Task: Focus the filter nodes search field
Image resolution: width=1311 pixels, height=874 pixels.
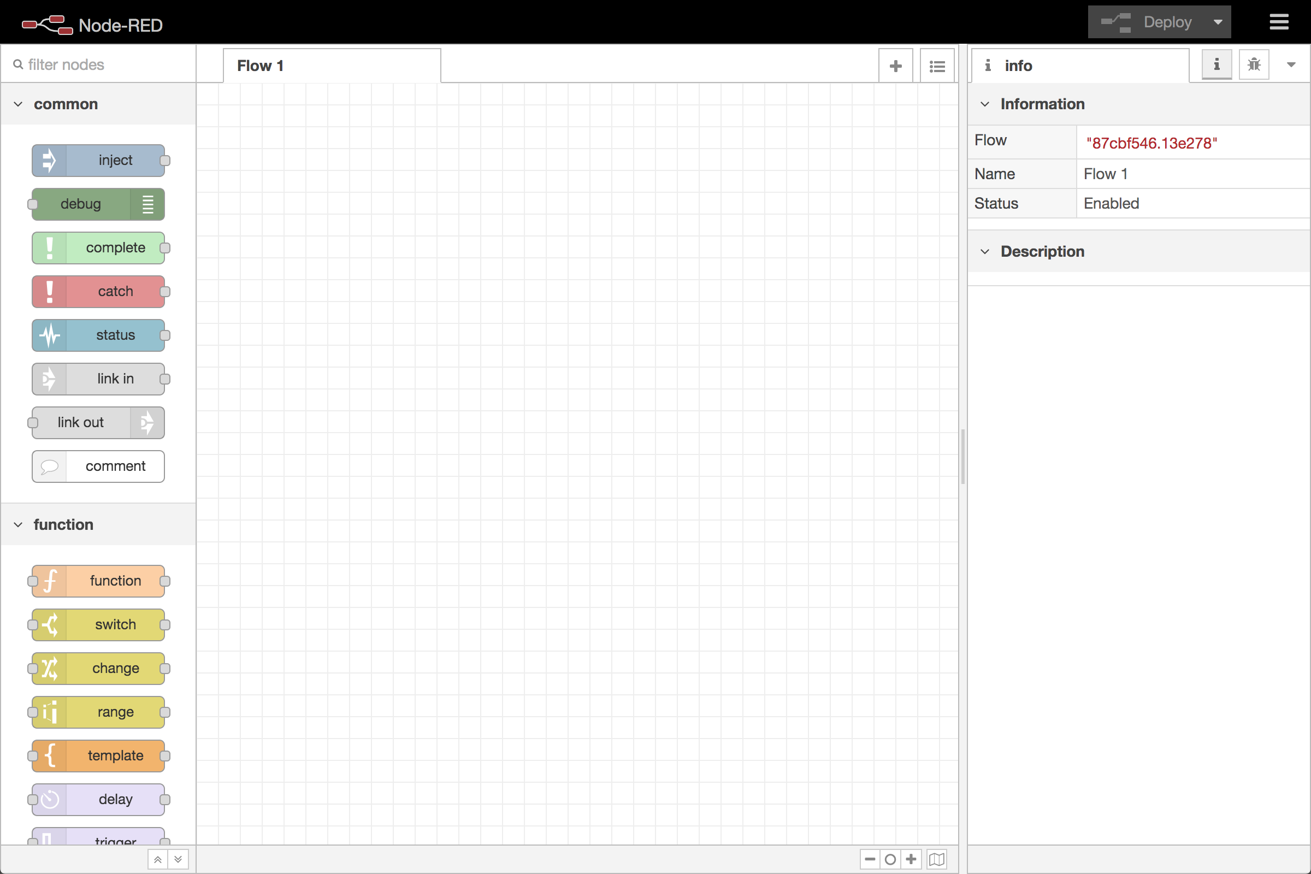Action: (x=98, y=64)
